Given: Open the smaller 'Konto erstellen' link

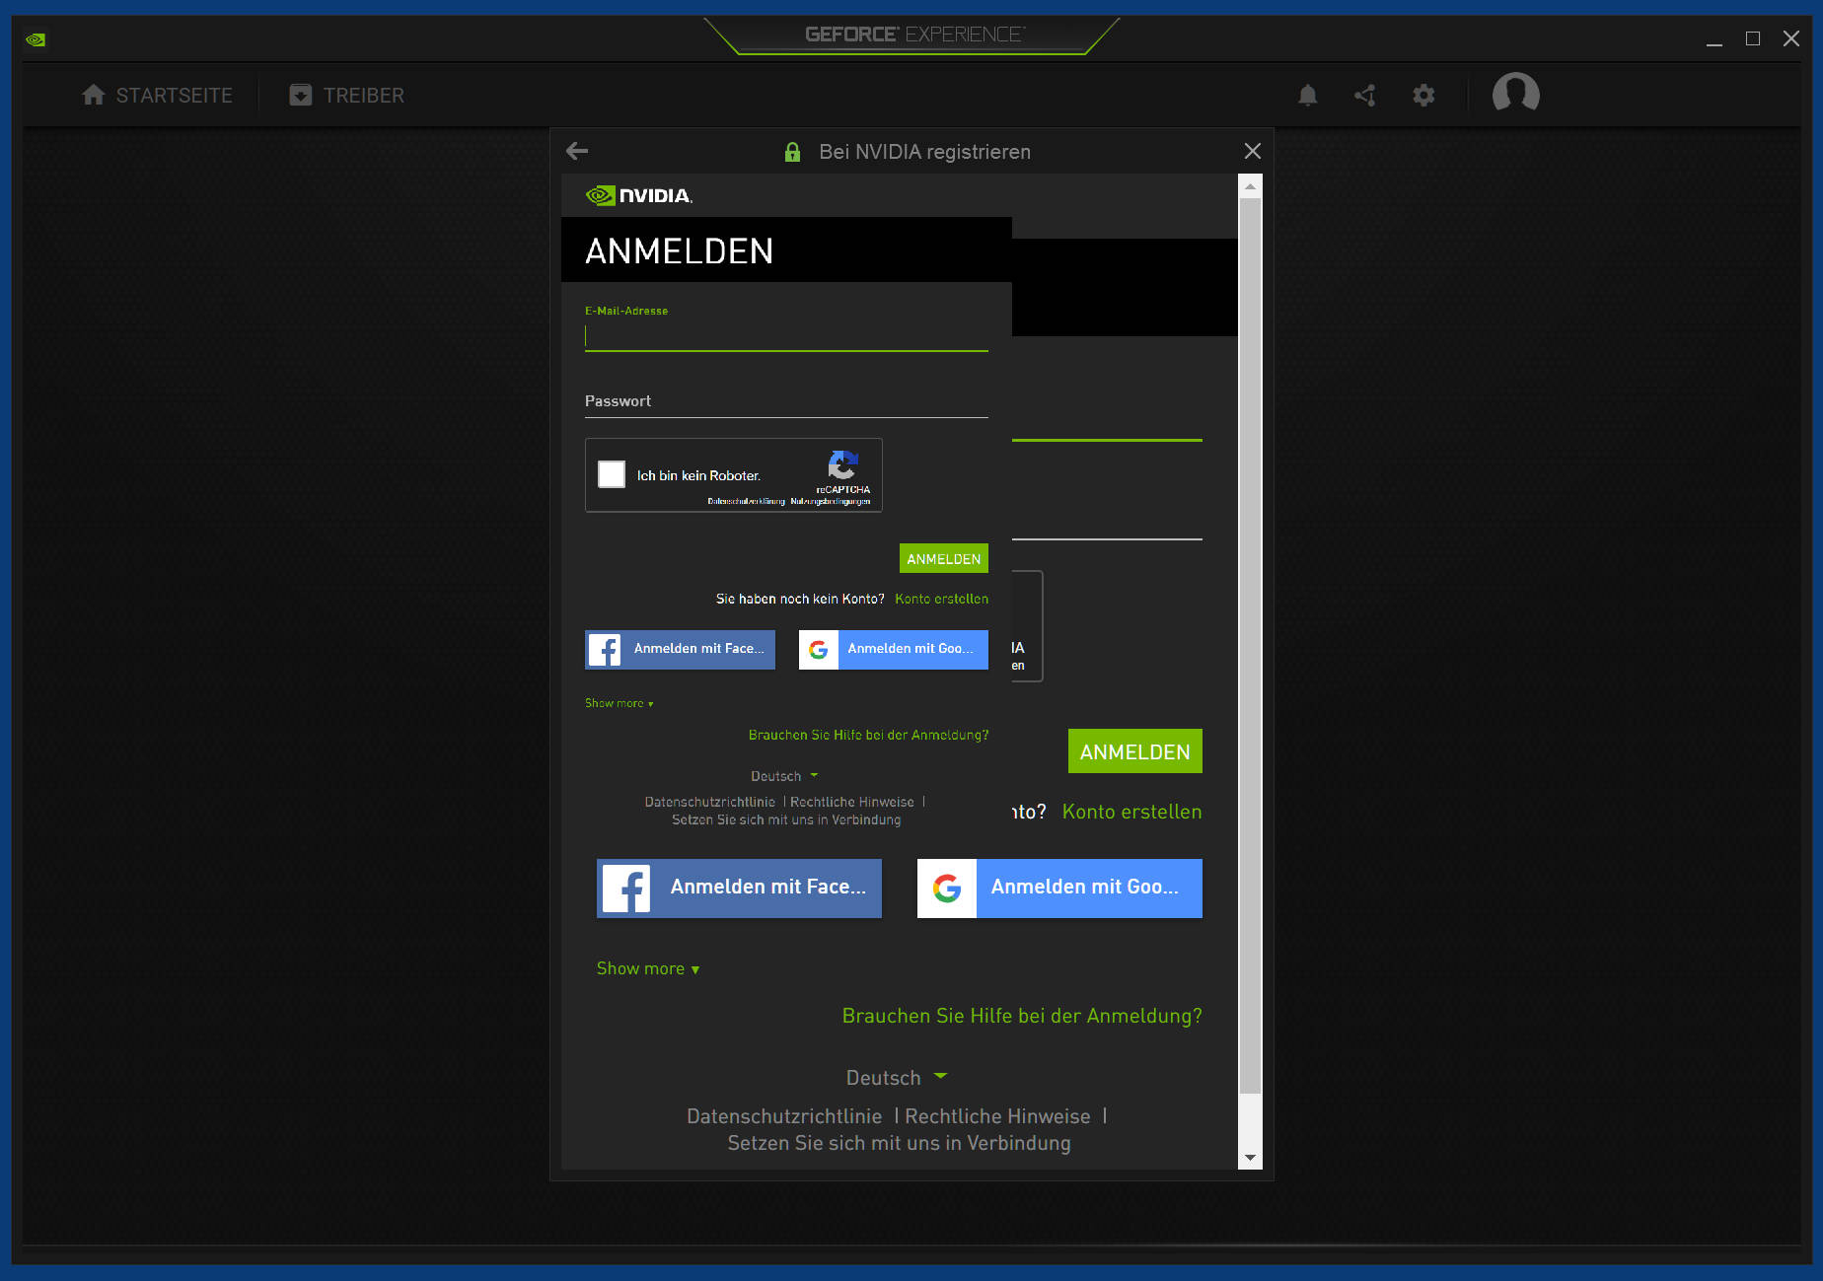Looking at the screenshot, I should coord(942,599).
